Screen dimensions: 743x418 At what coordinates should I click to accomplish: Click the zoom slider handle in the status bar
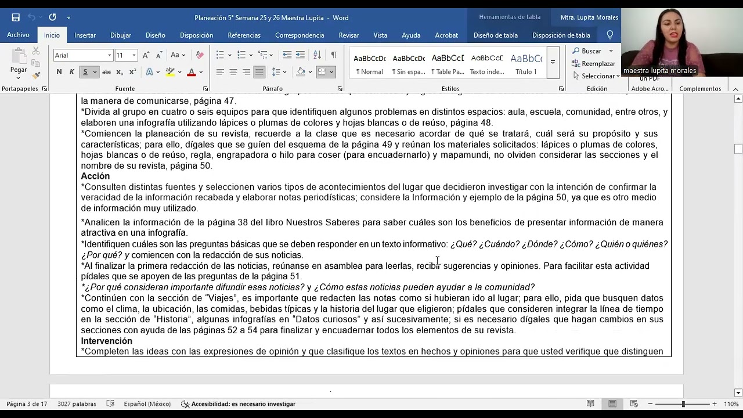pyautogui.click(x=683, y=404)
